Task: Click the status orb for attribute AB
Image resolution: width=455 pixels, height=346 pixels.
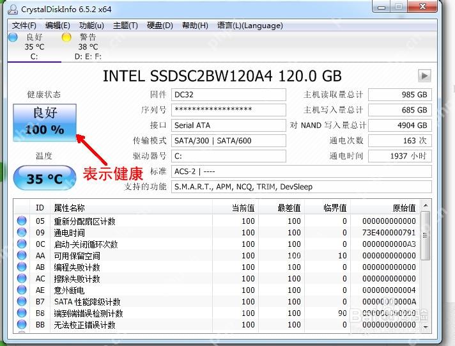Action: click(22, 267)
